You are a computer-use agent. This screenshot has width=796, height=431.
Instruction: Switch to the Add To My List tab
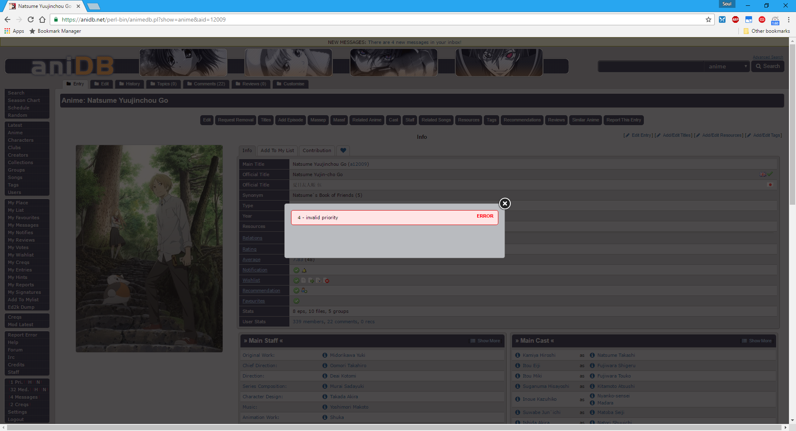pyautogui.click(x=277, y=150)
